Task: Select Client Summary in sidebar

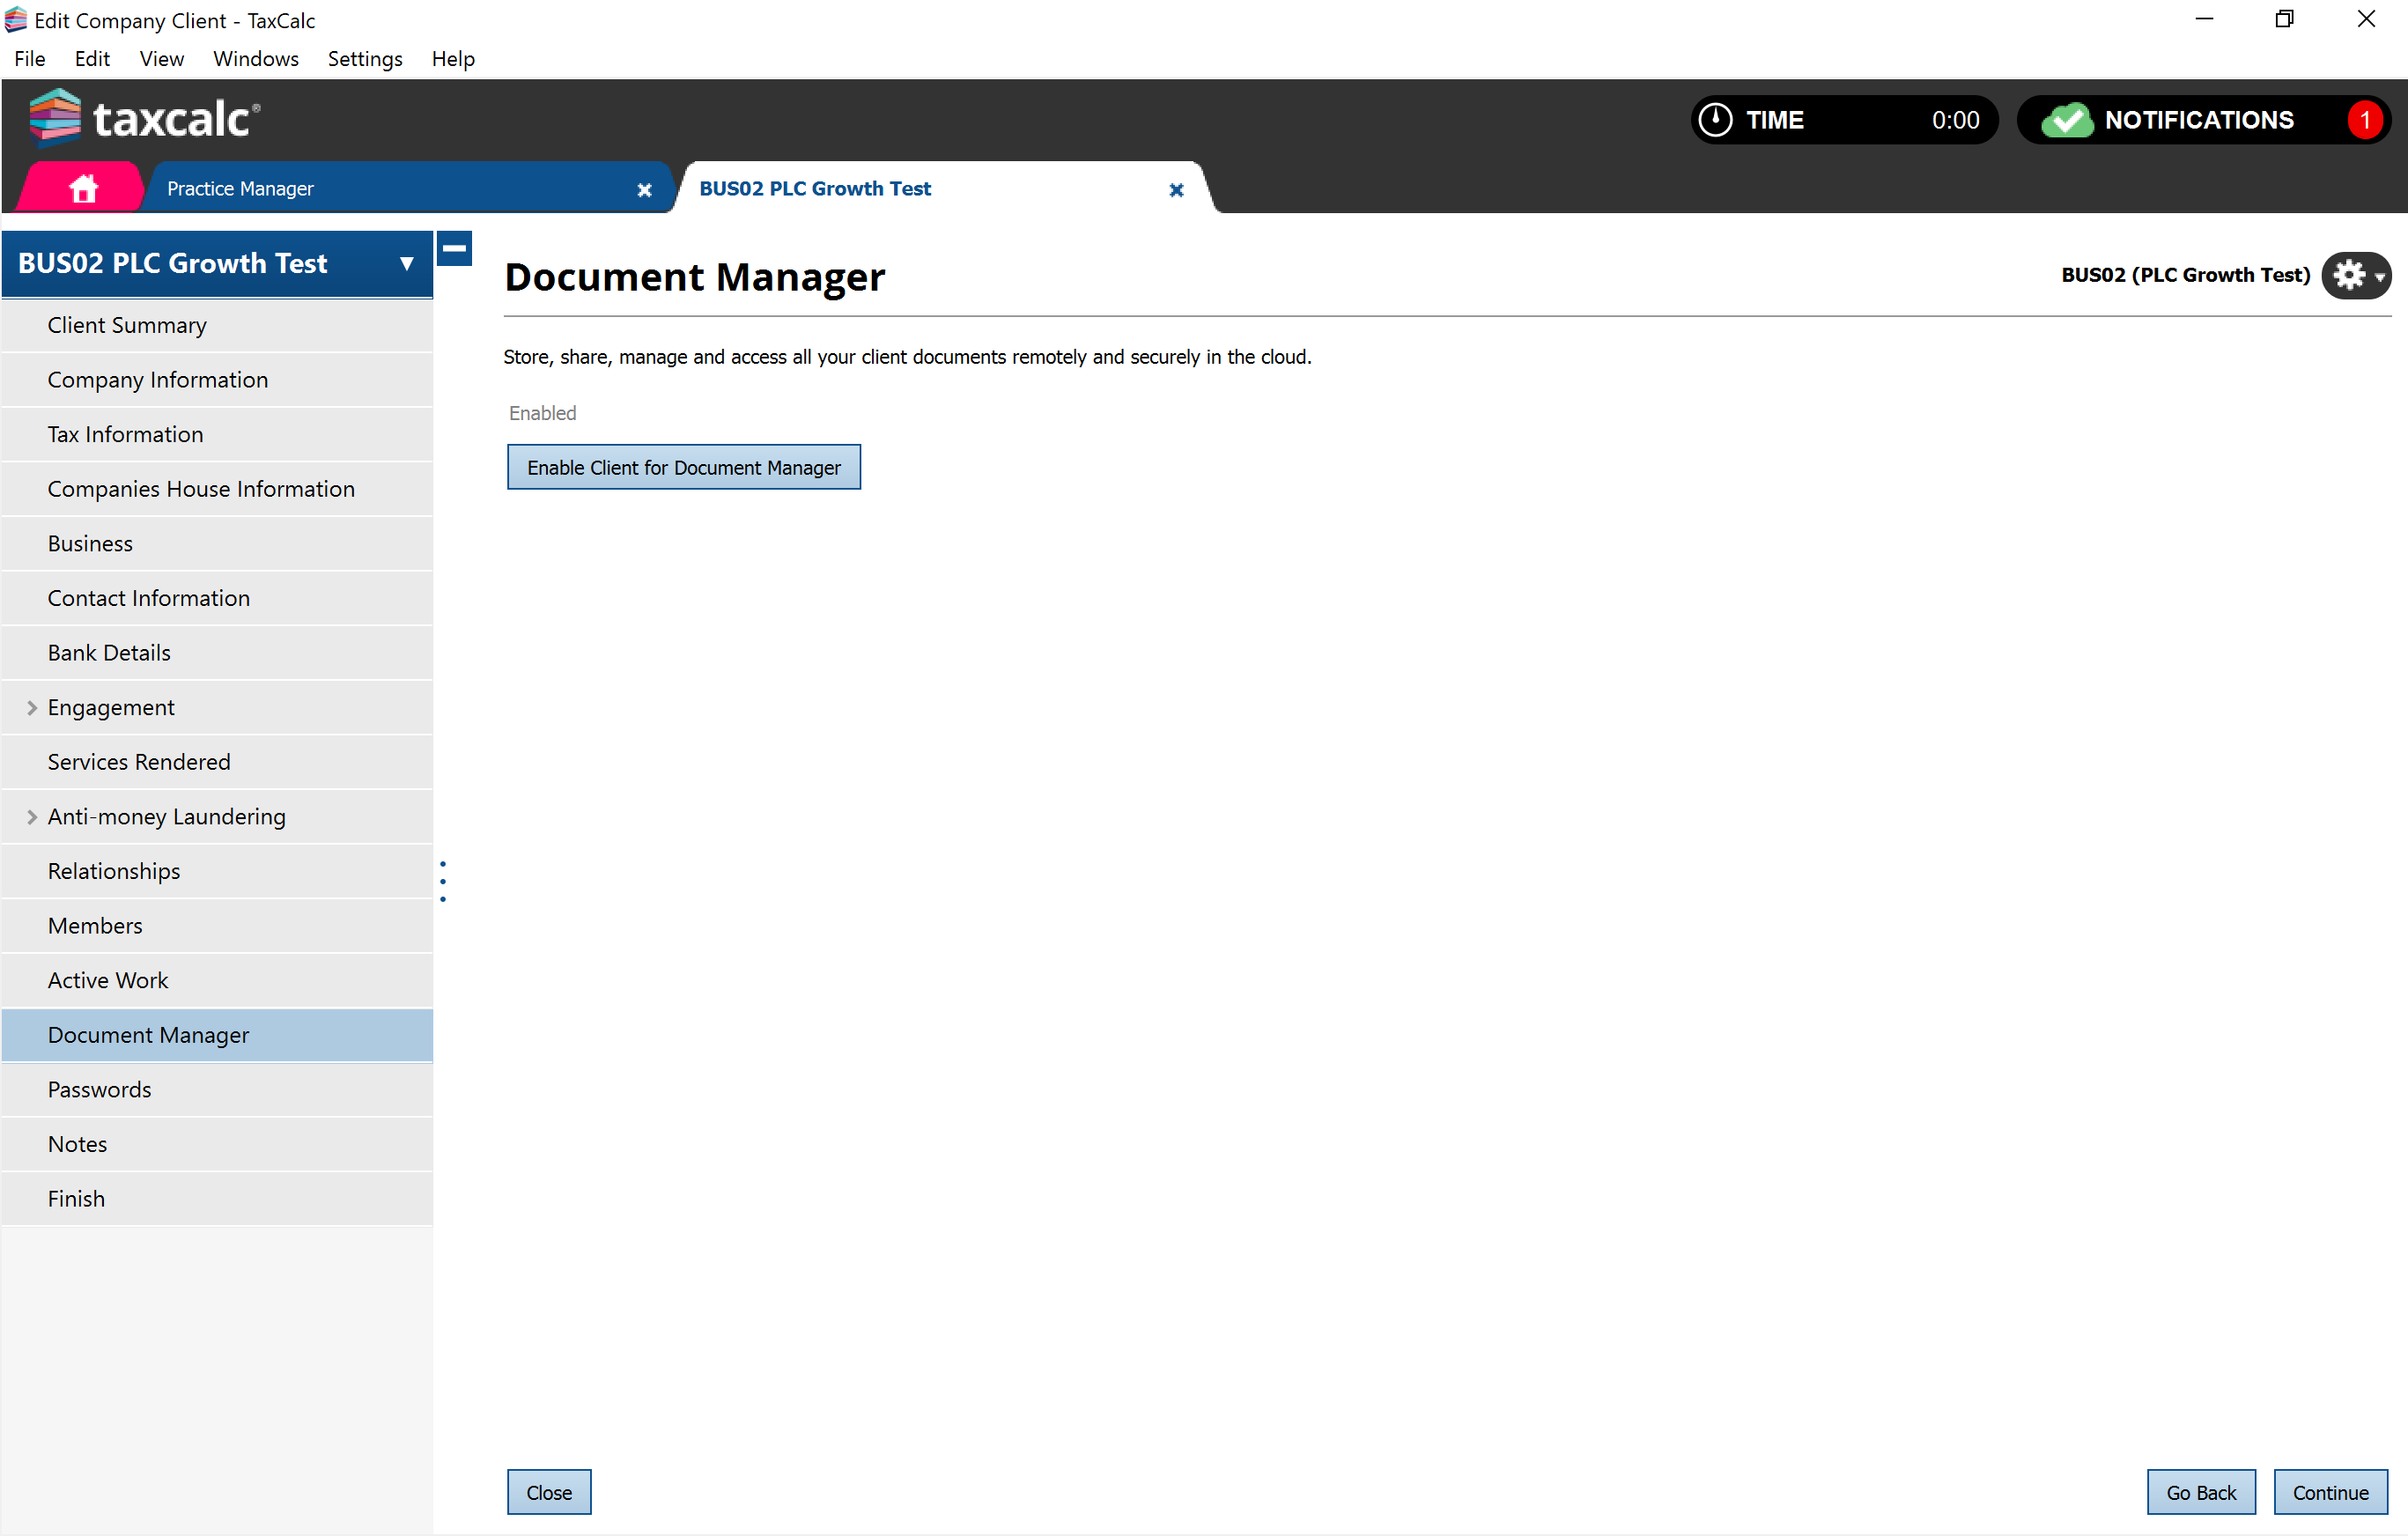Action: tap(217, 326)
